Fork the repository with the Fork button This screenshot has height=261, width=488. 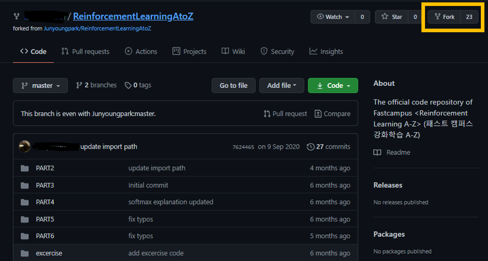point(445,17)
